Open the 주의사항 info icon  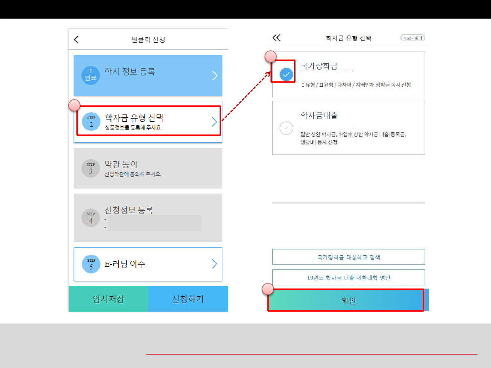(x=412, y=38)
